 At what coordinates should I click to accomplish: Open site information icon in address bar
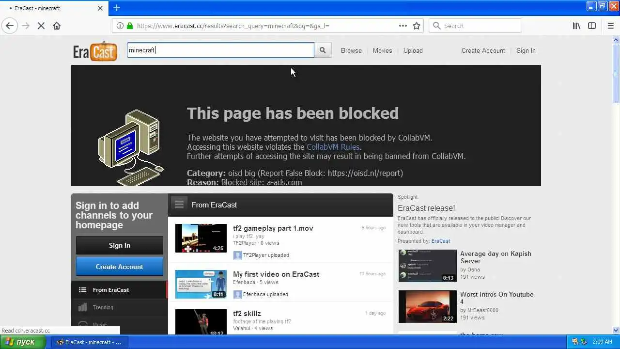click(120, 26)
